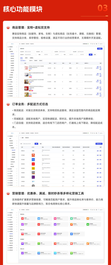Image resolution: width=111 pixels, height=265 pixels.
Task: Click the purple chat-bubble icon in marketing activities
Action: click(22, 224)
